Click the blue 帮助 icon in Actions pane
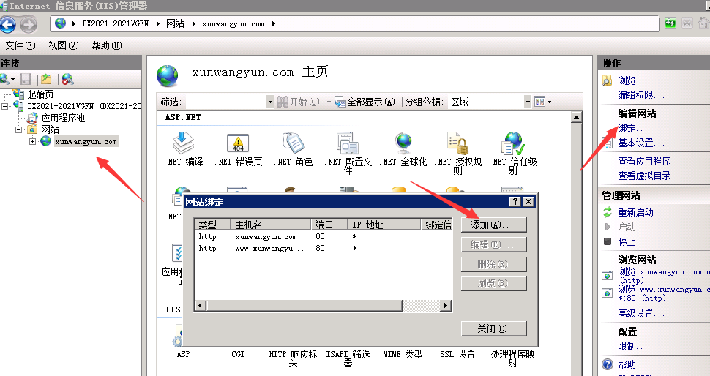 608,364
